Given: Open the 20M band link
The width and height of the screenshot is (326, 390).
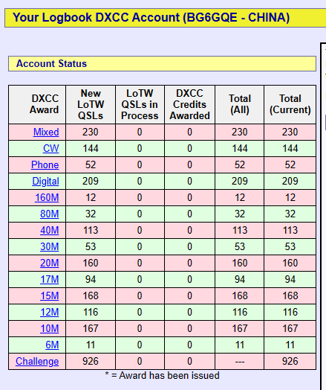Looking at the screenshot, I should tap(50, 263).
